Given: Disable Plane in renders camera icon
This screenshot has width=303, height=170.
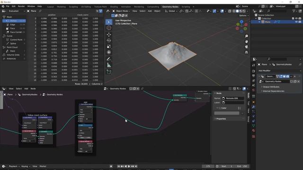Looking at the screenshot, I should pos(300,22).
